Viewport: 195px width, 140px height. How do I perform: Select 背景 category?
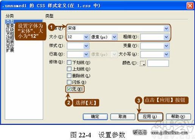click(x=10, y=26)
